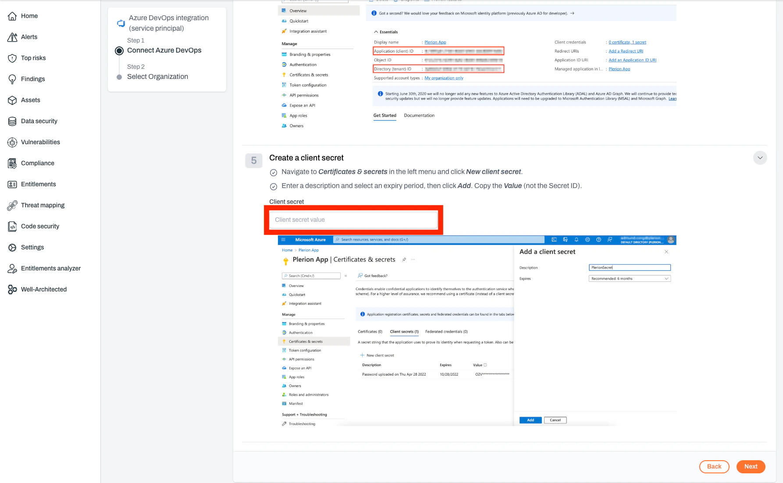
Task: Open the Compliance section
Action: tap(37, 163)
